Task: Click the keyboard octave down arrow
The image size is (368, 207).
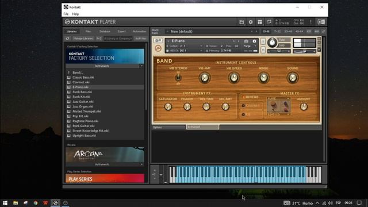Action: [x=154, y=179]
